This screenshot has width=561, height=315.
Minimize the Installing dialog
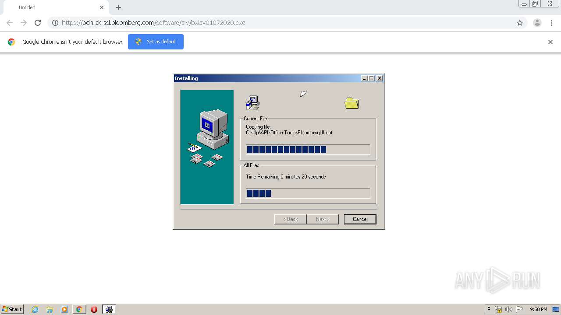(x=364, y=78)
